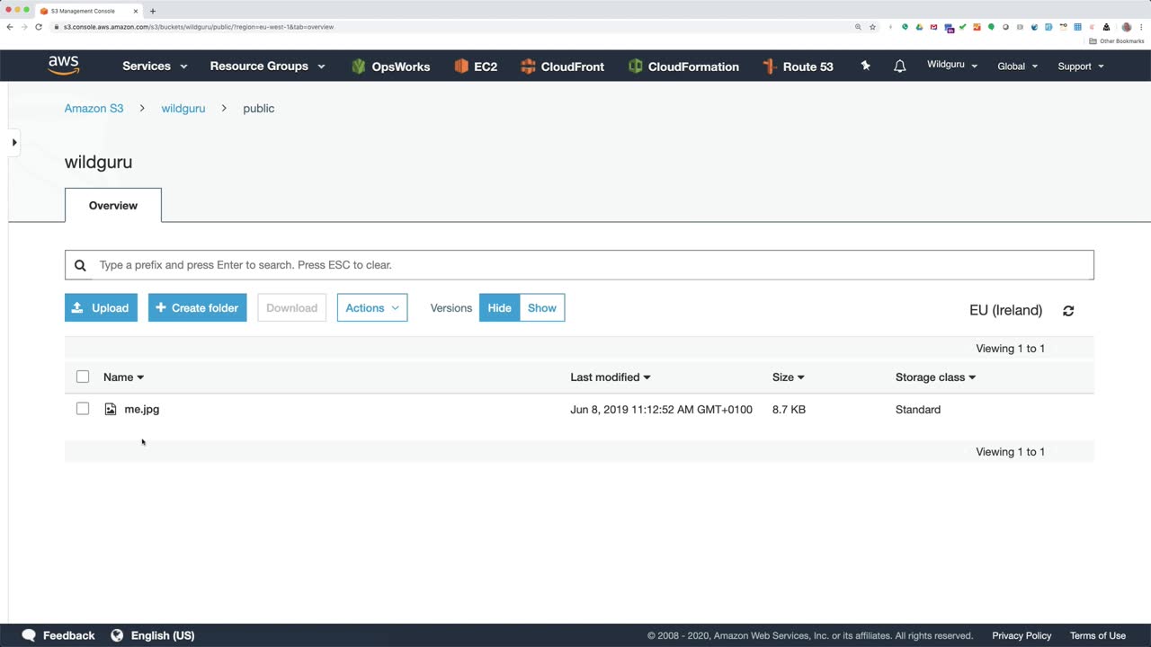Open the Chrome profile avatar
Image resolution: width=1151 pixels, height=647 pixels.
[x=1127, y=27]
